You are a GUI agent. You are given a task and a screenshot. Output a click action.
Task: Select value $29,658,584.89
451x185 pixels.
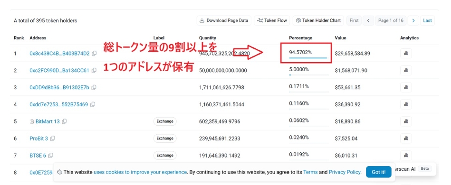(x=352, y=54)
